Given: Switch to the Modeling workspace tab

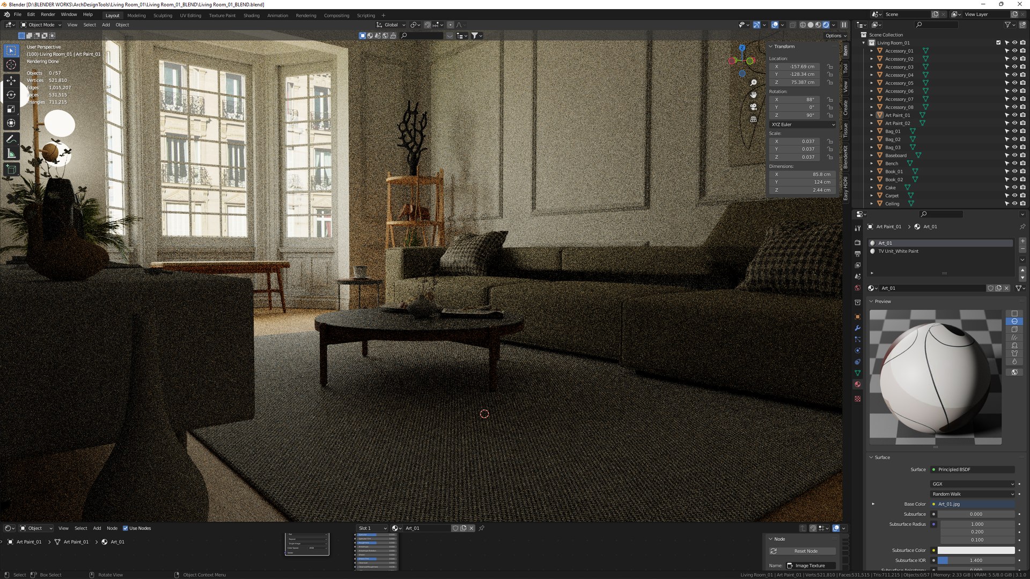Looking at the screenshot, I should click(136, 16).
